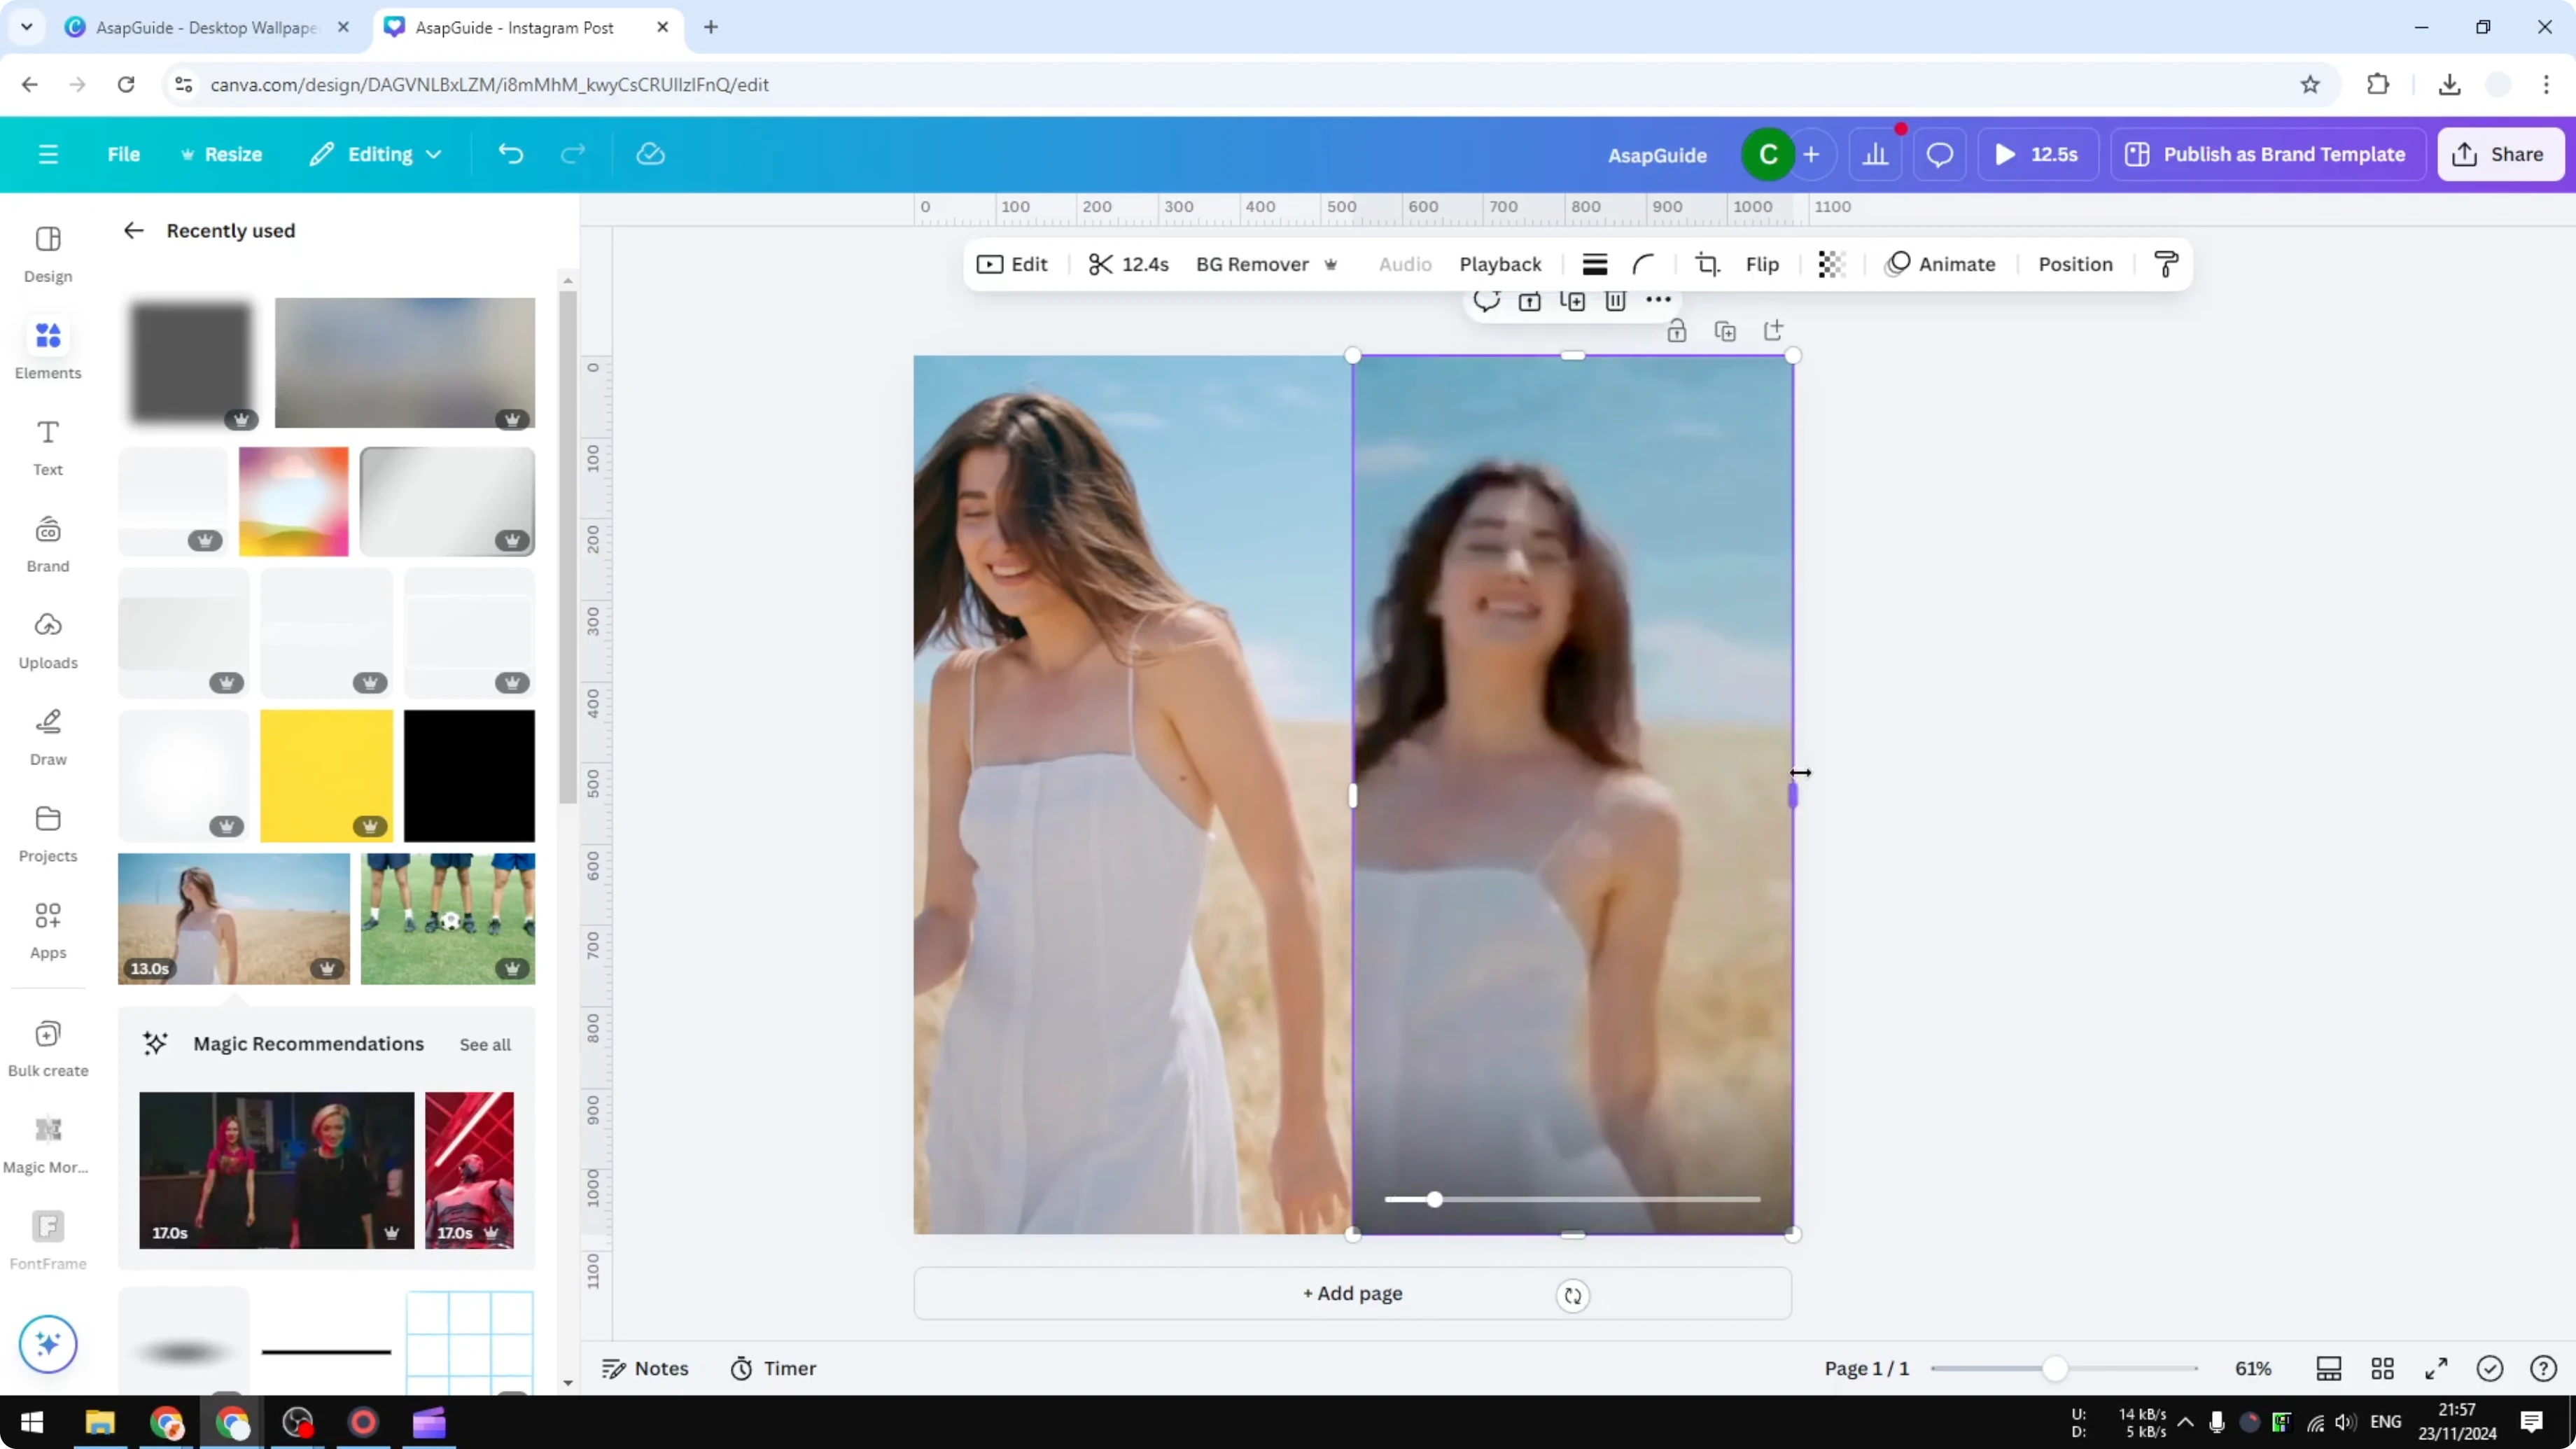This screenshot has height=1449, width=2576.
Task: Toggle grid view of pages
Action: click(x=2382, y=1368)
